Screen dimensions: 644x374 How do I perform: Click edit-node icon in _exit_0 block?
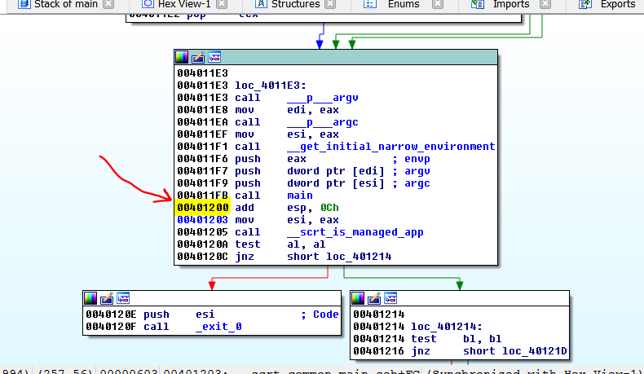click(107, 297)
